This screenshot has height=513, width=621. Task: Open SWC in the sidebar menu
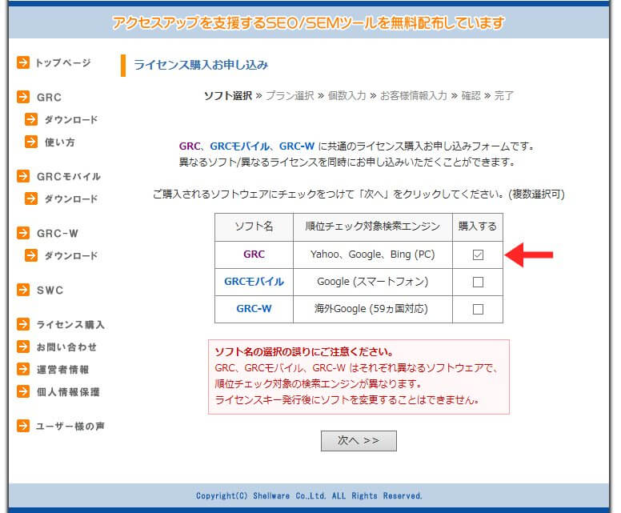tap(50, 291)
